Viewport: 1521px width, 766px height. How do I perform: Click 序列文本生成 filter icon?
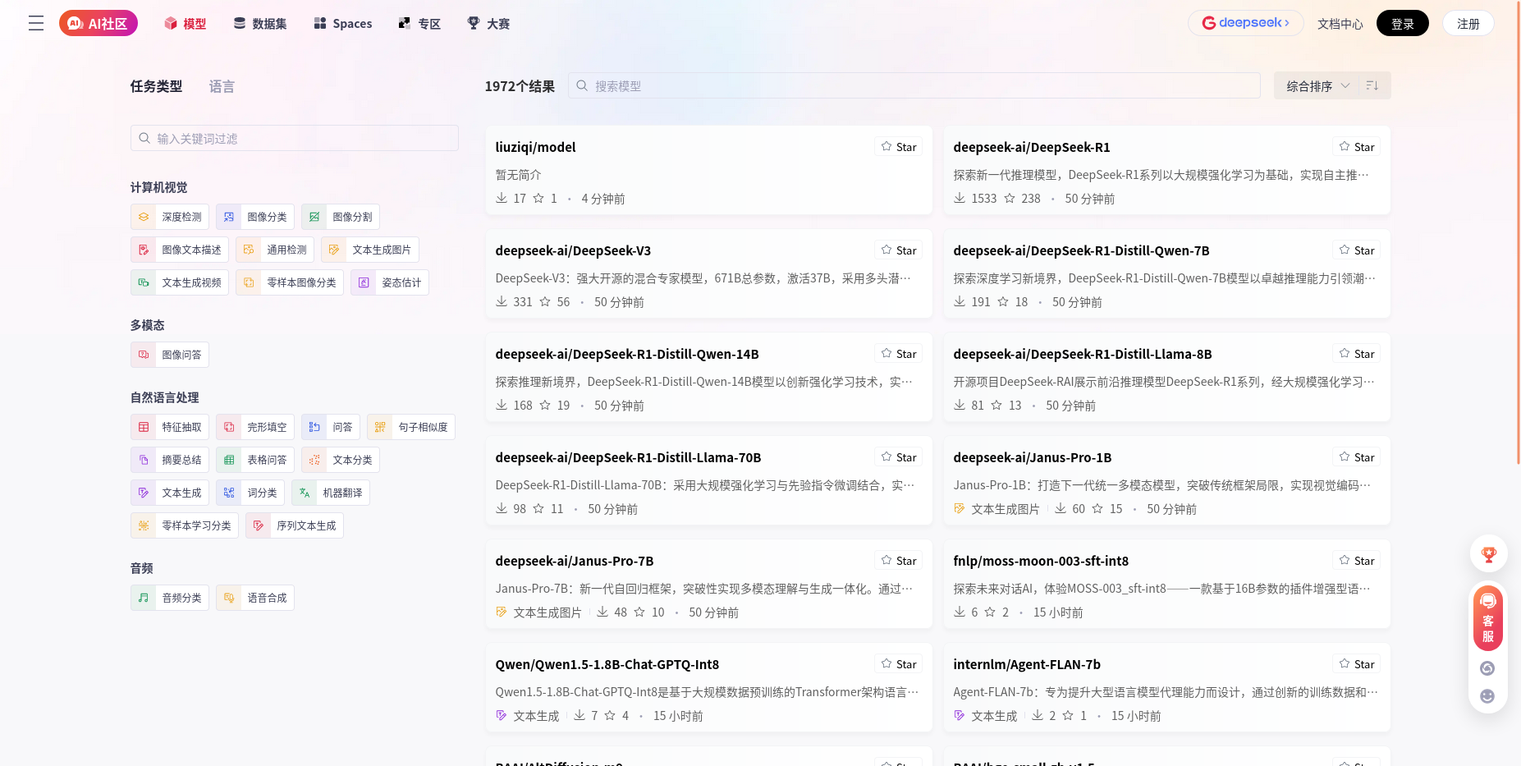[259, 525]
